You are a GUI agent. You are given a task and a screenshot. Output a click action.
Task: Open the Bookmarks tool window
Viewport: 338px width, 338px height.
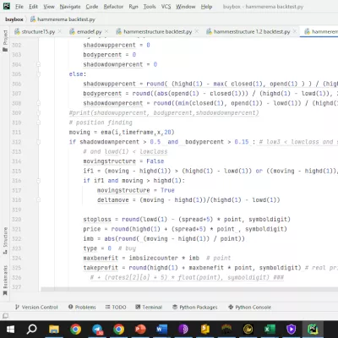tap(5, 281)
